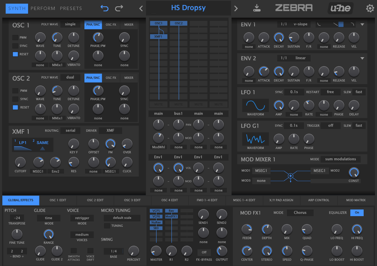Click the VCF6 module in effects grid
The width and height of the screenshot is (377, 266).
[x=156, y=216]
